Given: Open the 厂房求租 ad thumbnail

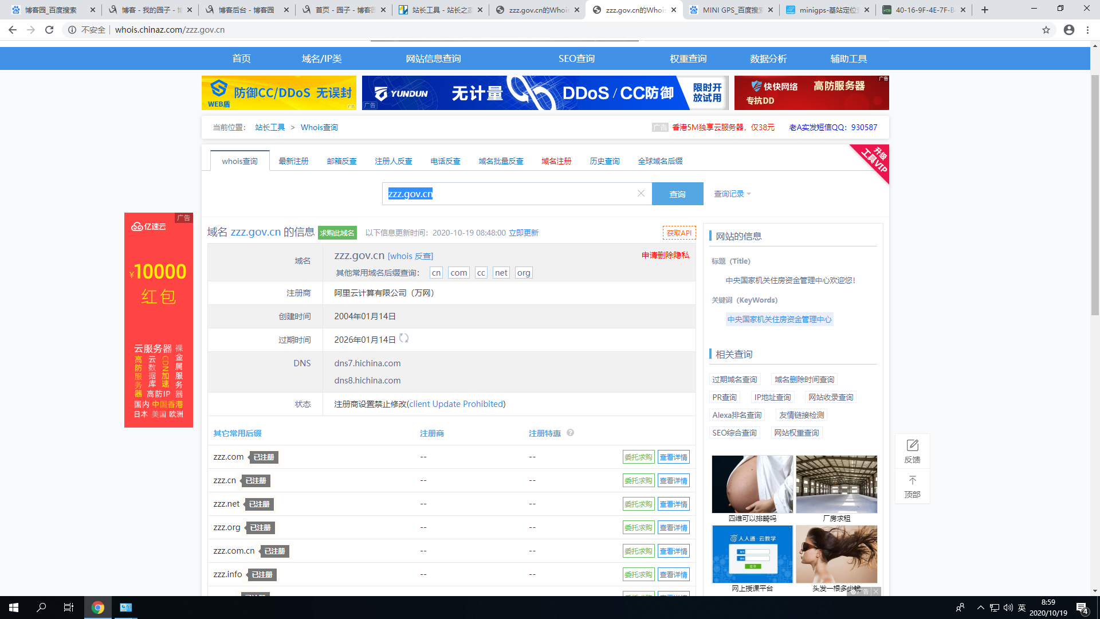Looking at the screenshot, I should (836, 485).
